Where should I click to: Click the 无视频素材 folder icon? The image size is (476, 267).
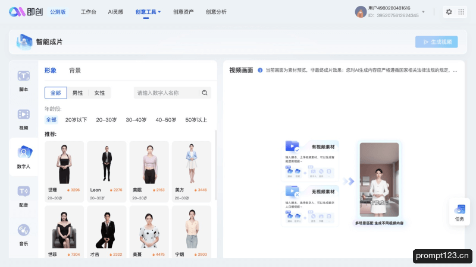pyautogui.click(x=292, y=191)
